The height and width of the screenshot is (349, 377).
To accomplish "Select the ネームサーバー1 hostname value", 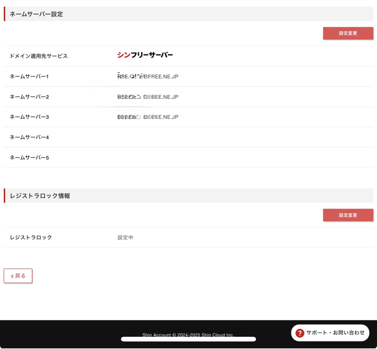I will click(x=148, y=76).
